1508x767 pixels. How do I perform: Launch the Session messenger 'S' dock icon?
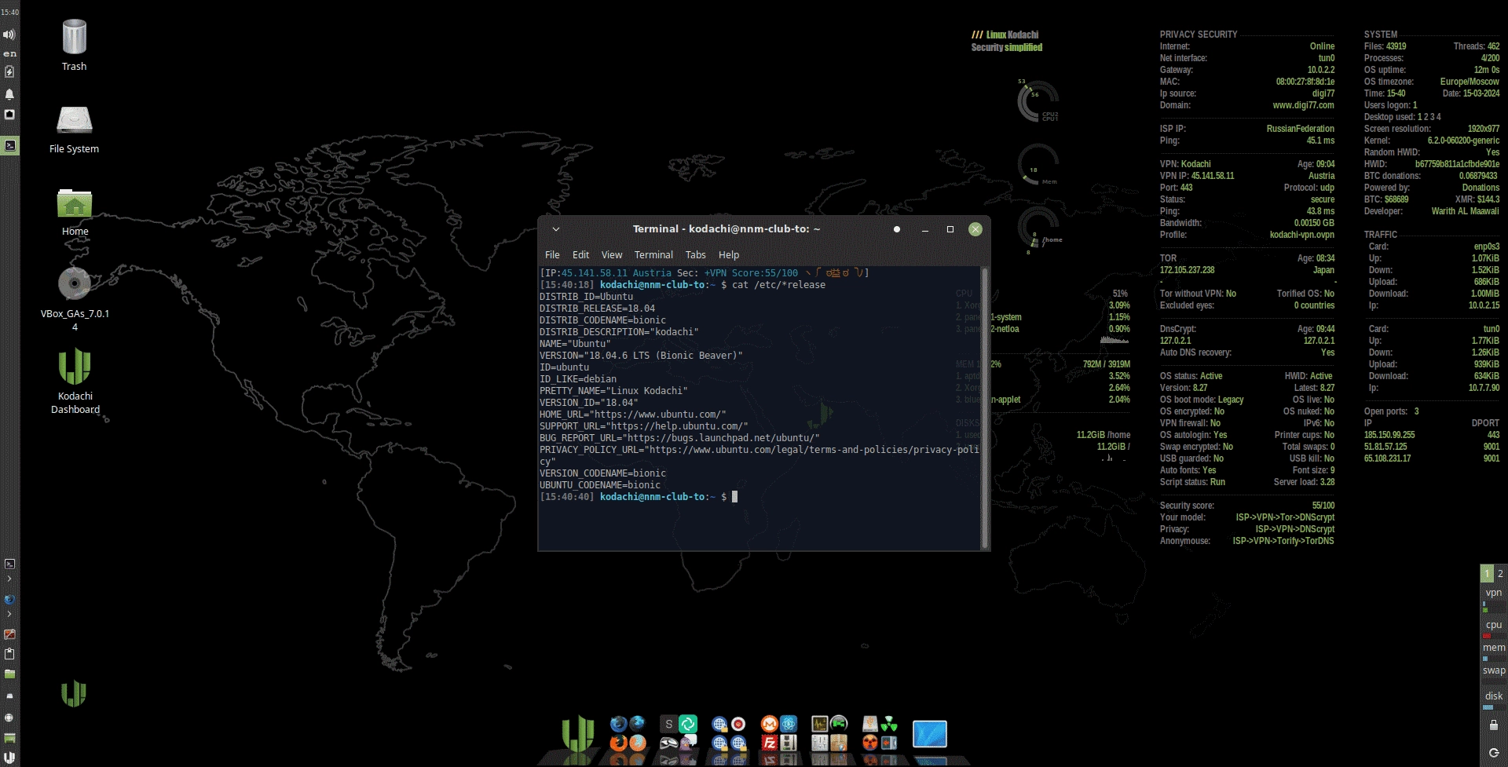pos(668,724)
